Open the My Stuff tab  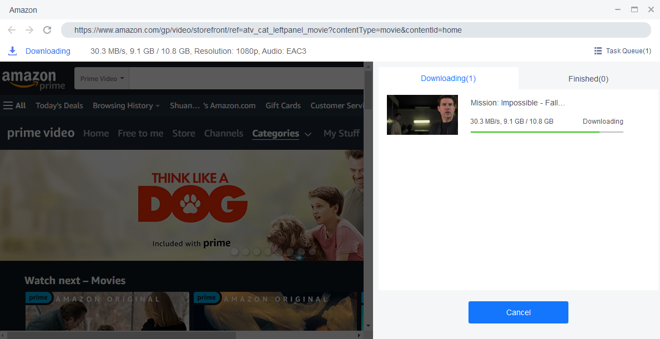(x=341, y=133)
